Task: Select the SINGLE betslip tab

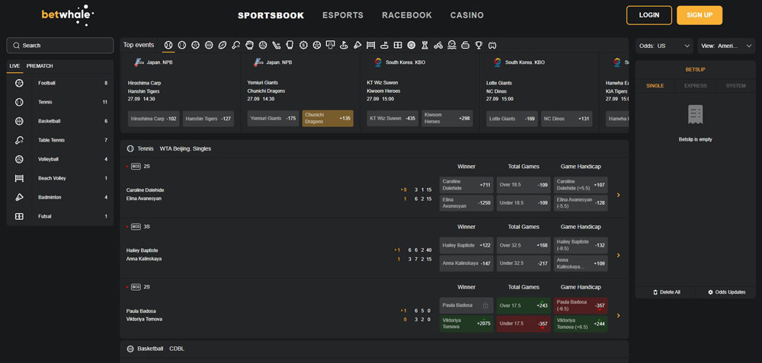Action: click(x=655, y=86)
